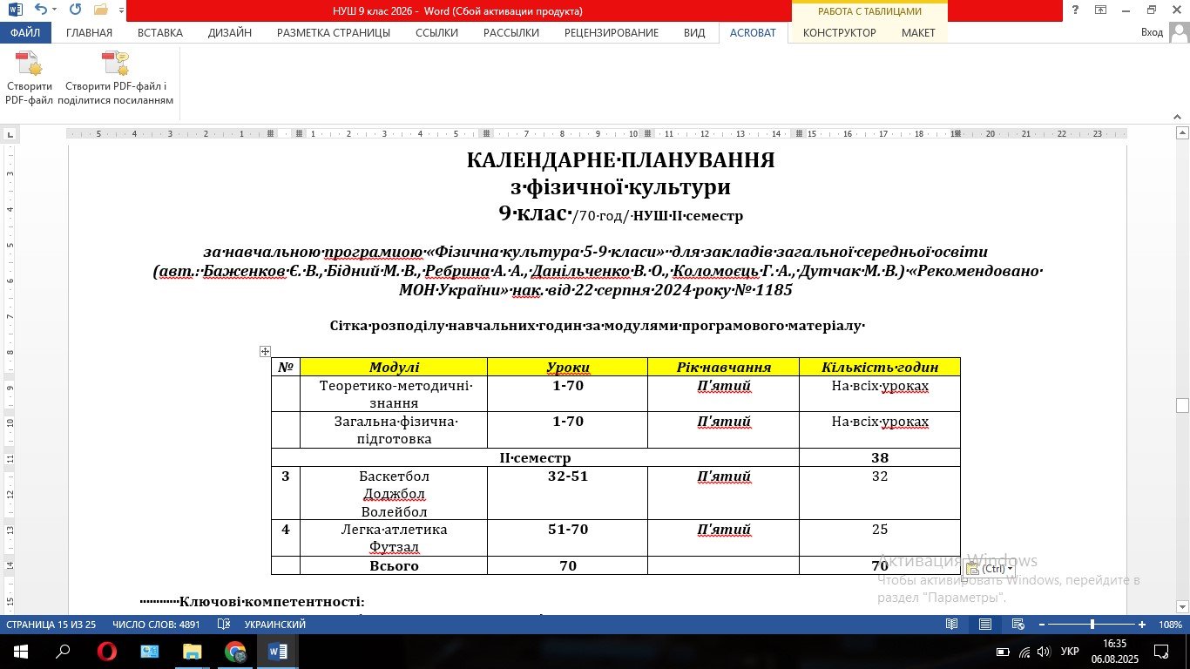The image size is (1190, 669).
Task: Open Opera browser from the taskbar
Action: coord(107,652)
